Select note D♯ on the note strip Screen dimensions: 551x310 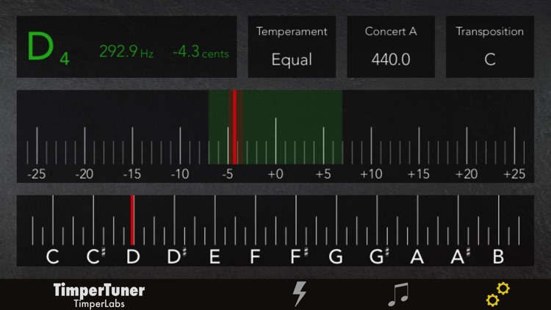point(176,256)
